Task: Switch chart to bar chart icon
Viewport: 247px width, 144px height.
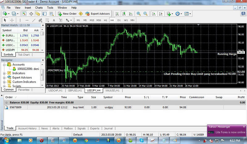Action: (117, 14)
